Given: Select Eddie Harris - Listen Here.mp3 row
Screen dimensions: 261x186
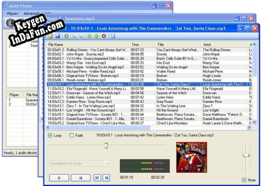Looking at the screenshot, I should pyautogui.click(x=148, y=97).
